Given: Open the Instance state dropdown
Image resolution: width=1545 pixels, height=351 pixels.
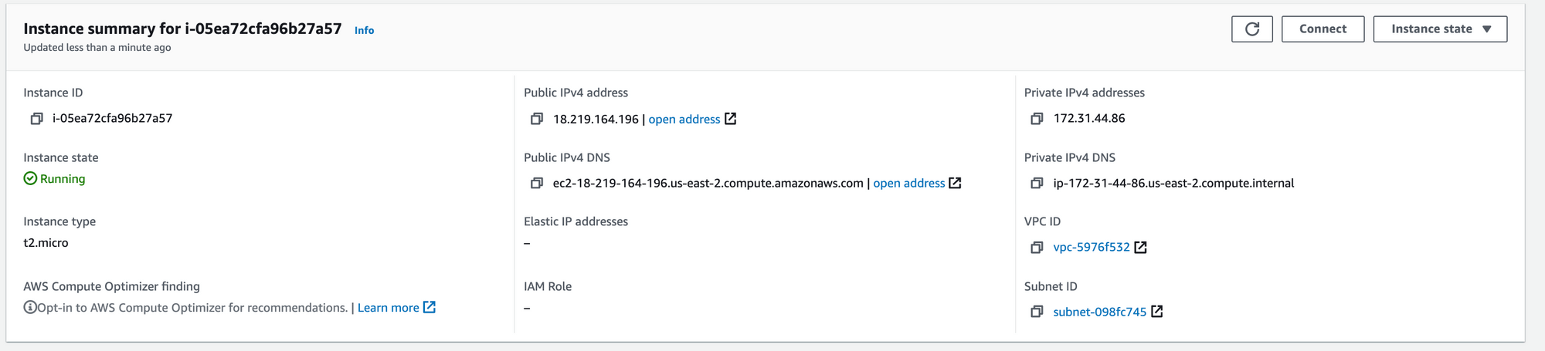Looking at the screenshot, I should pos(1440,29).
